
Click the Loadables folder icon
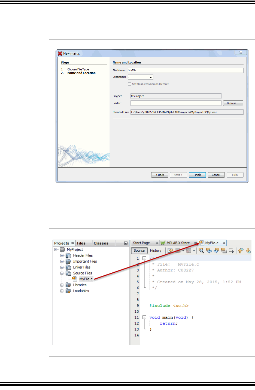point(68,291)
